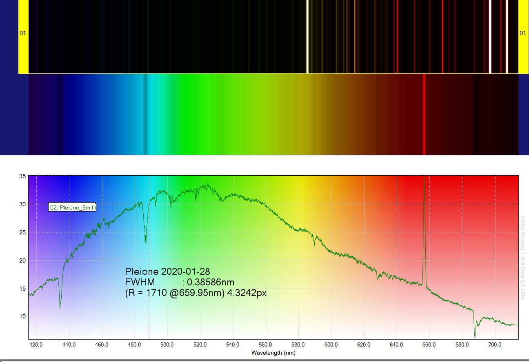Click the bright red line in rainbow spectrum strip
529x362 pixels.
pyautogui.click(x=424, y=114)
